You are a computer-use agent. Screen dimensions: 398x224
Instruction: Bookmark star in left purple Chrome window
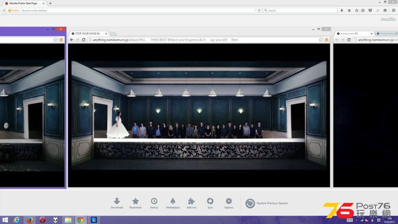tap(55, 39)
